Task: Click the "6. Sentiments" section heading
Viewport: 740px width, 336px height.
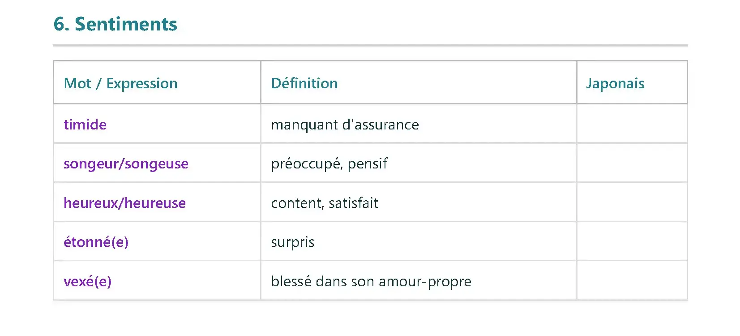Action: (115, 24)
